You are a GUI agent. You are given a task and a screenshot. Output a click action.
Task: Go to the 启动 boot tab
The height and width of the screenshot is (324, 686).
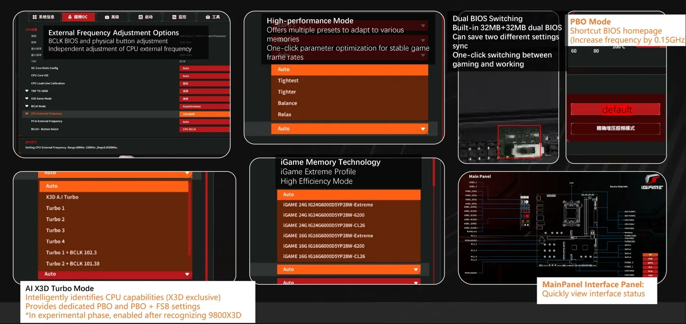(146, 17)
